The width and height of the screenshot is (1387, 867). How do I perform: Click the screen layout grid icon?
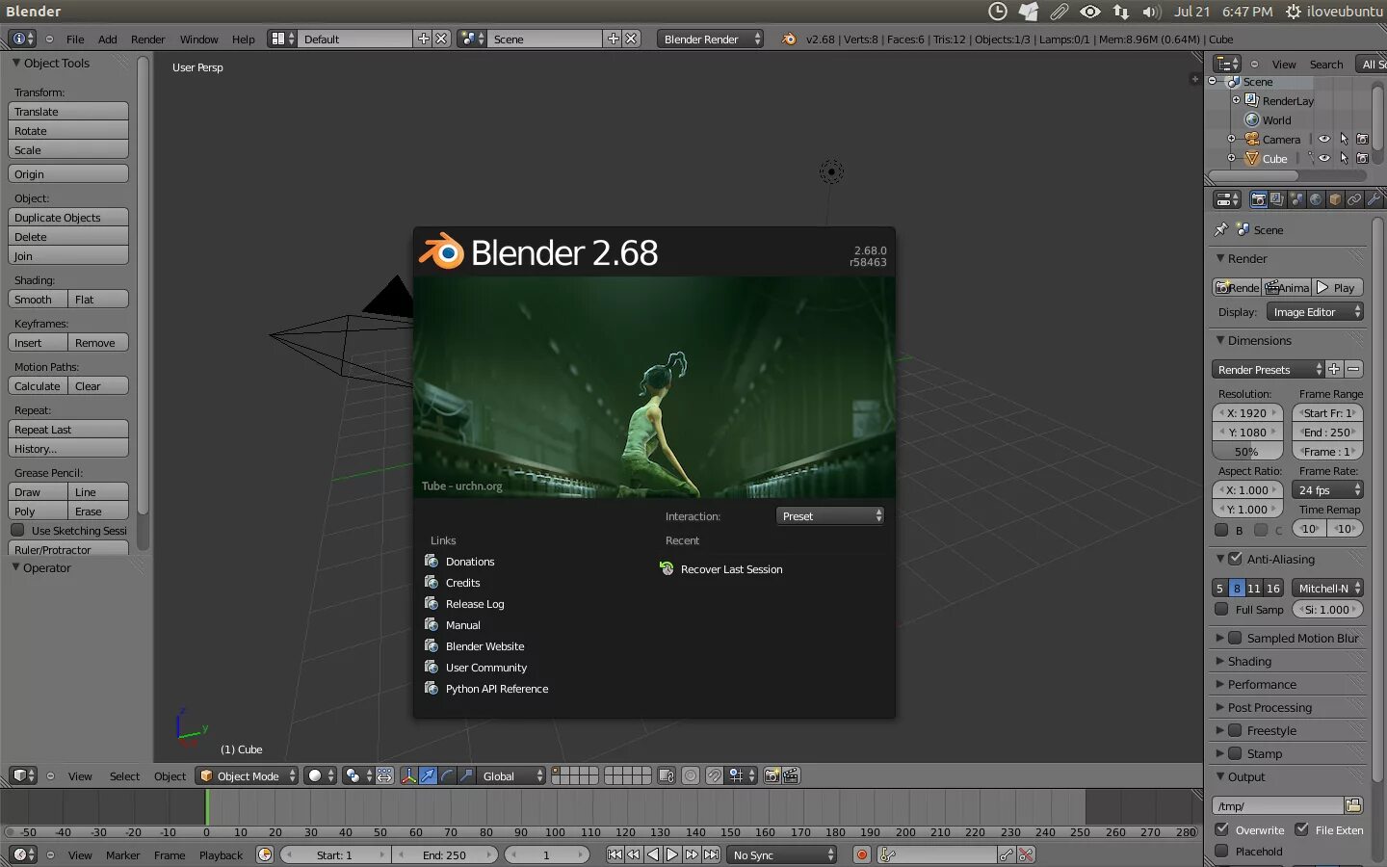[x=282, y=39]
